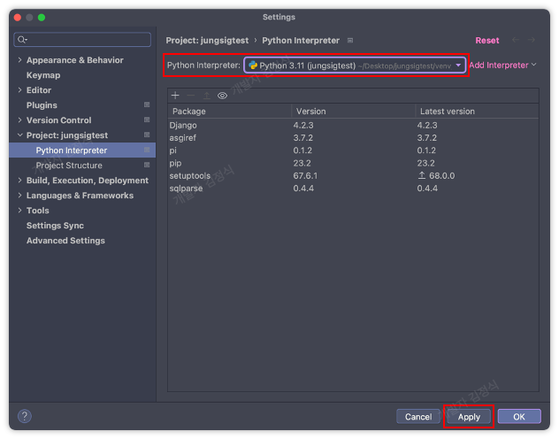This screenshot has width=559, height=439.
Task: Toggle the show early releases eye icon
Action: [x=222, y=96]
